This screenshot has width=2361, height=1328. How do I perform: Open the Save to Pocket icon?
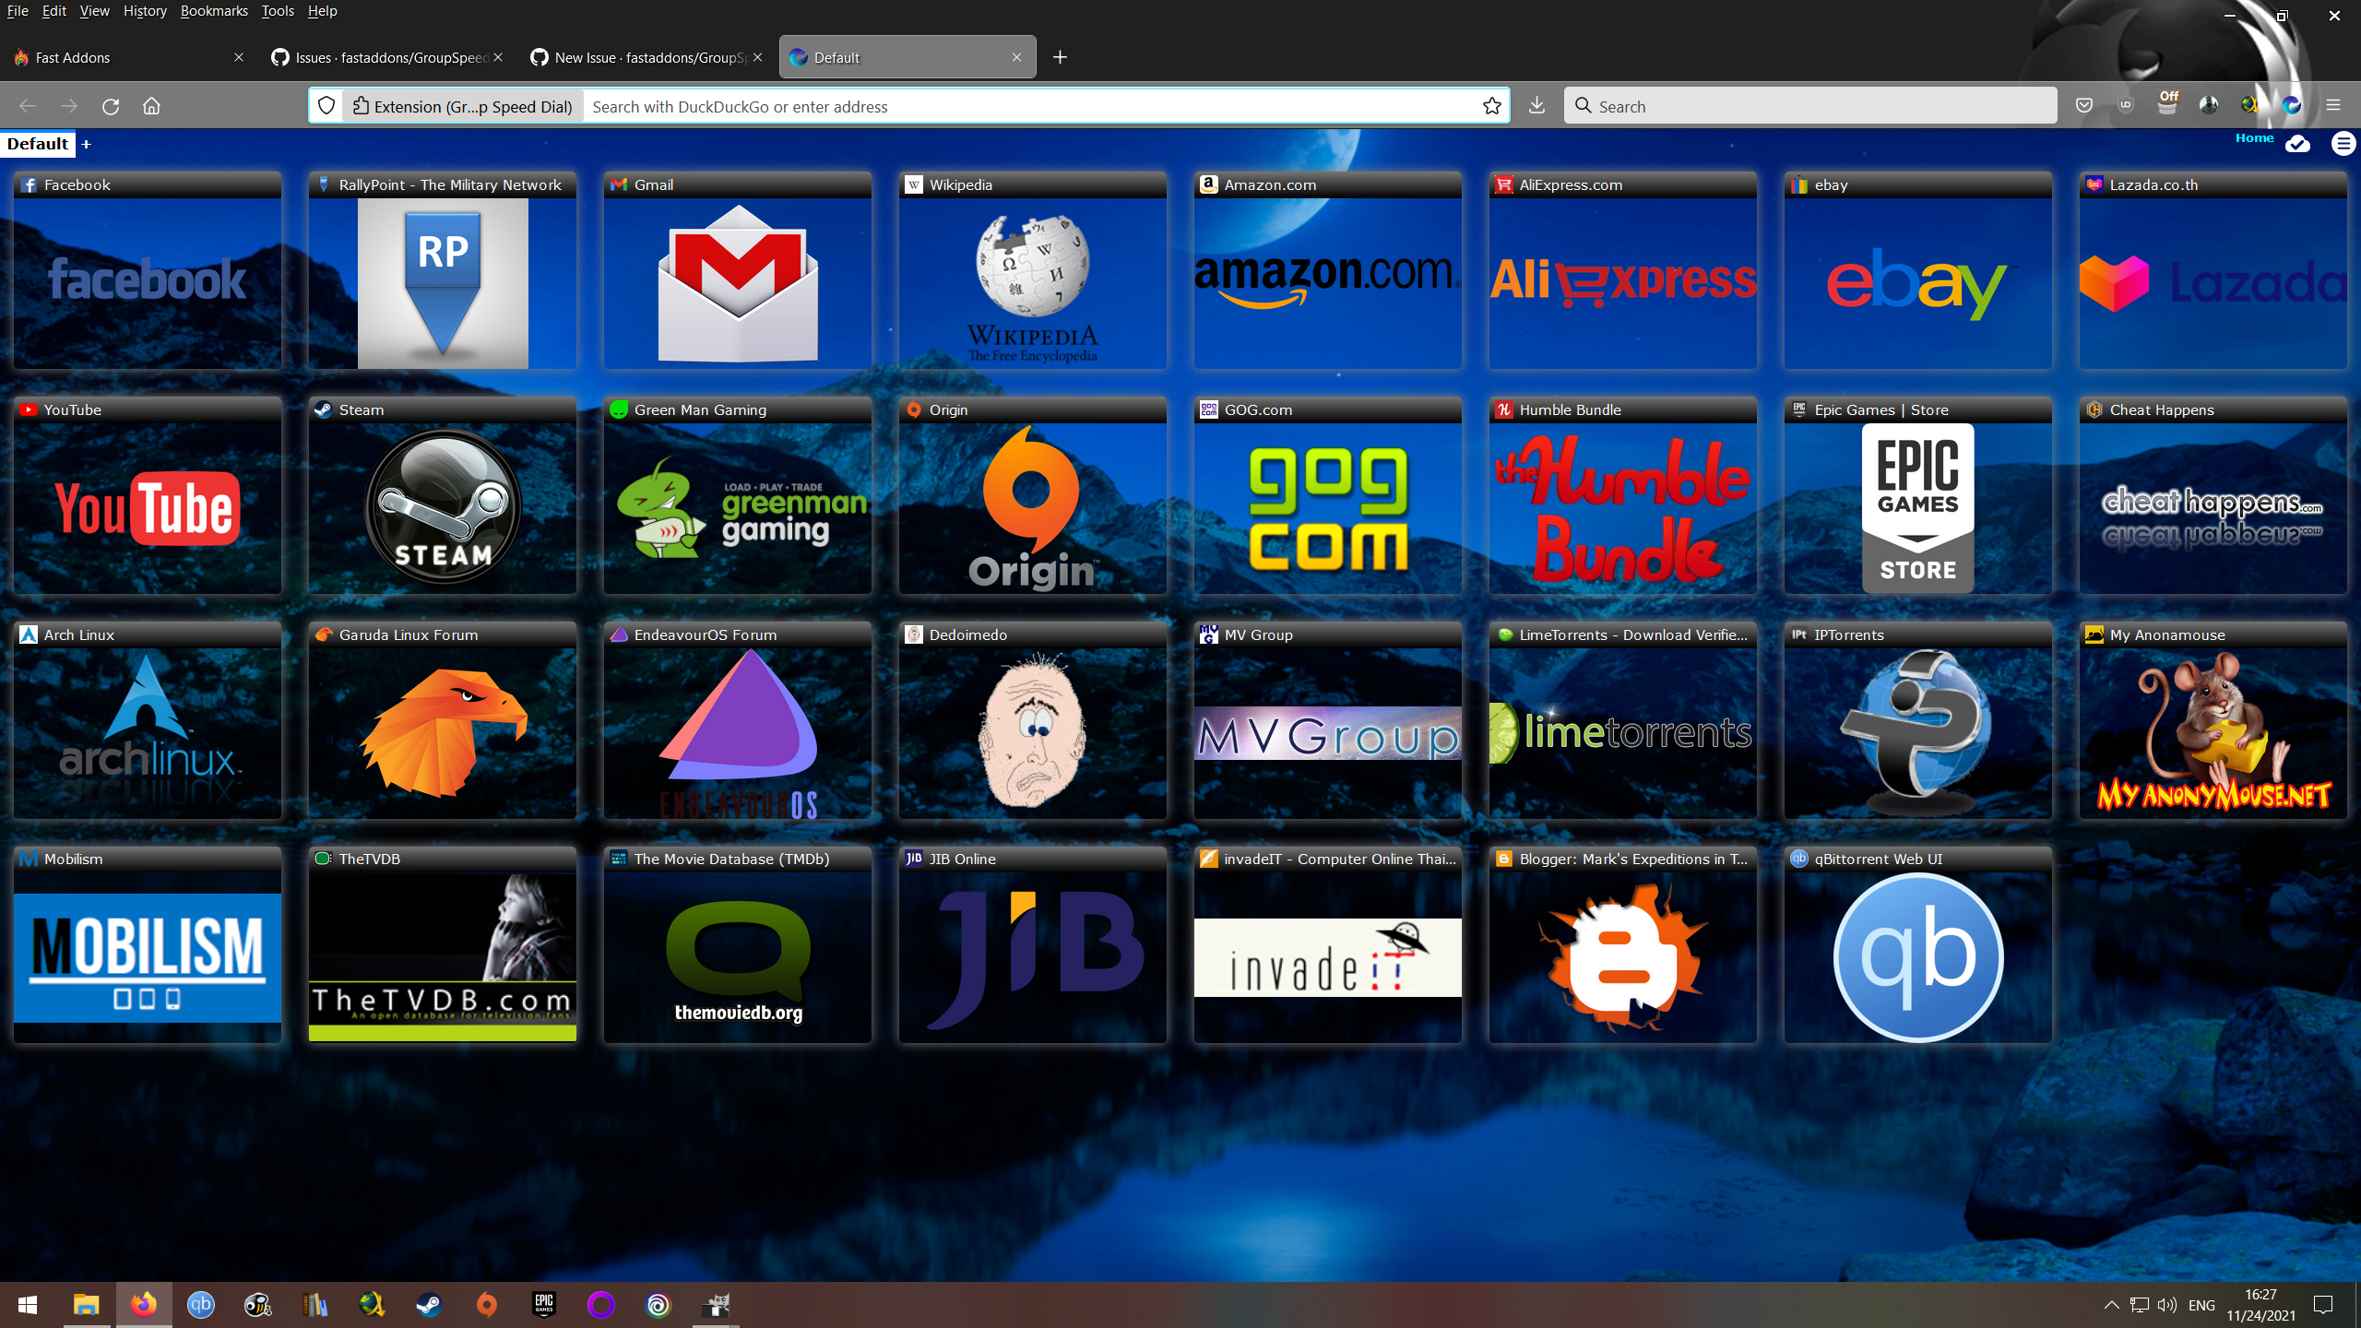click(x=2083, y=105)
